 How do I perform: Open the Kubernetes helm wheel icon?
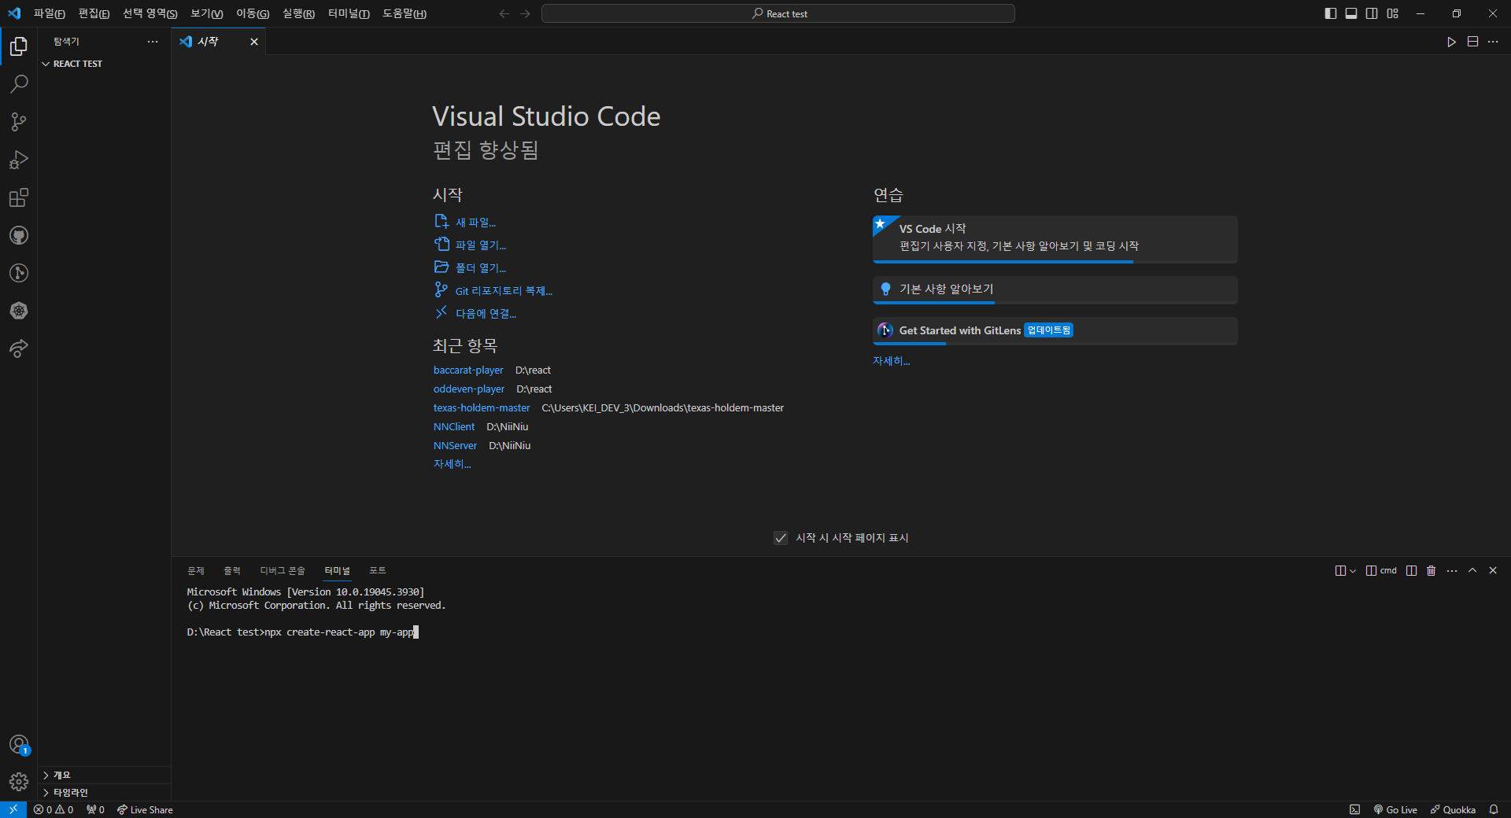point(19,311)
